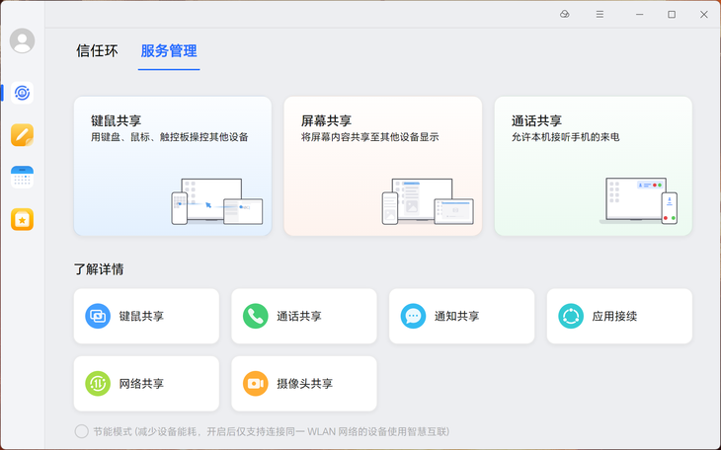Open the orange Notes sidebar icon

coord(22,135)
